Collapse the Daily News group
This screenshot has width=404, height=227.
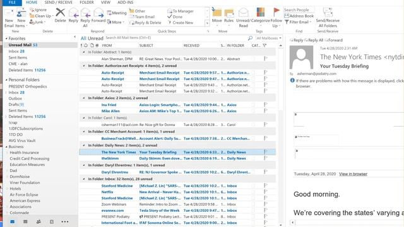click(x=84, y=146)
